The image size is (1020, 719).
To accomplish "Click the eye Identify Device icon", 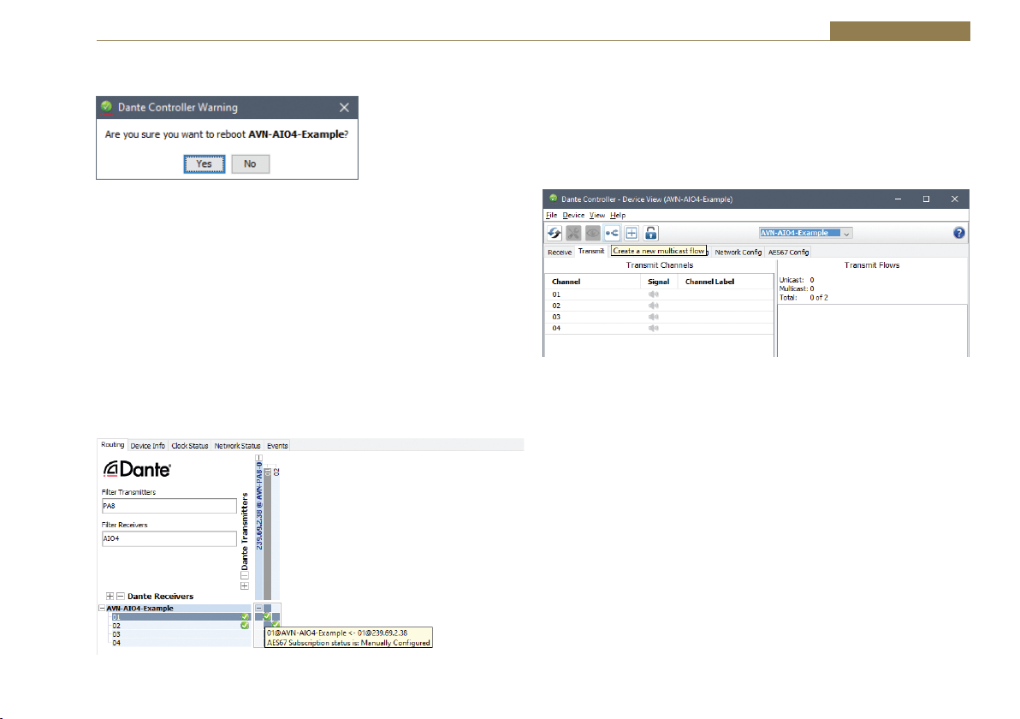I will [x=593, y=233].
